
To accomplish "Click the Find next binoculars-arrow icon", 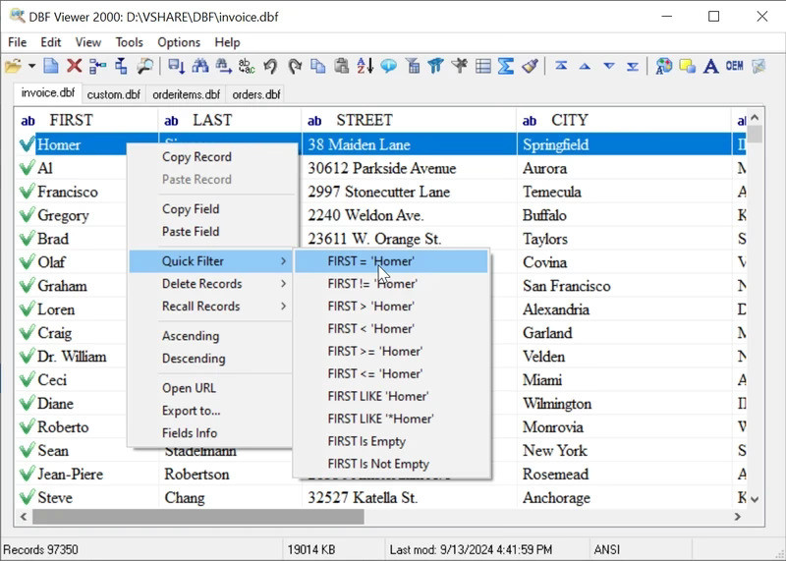I will [224, 66].
